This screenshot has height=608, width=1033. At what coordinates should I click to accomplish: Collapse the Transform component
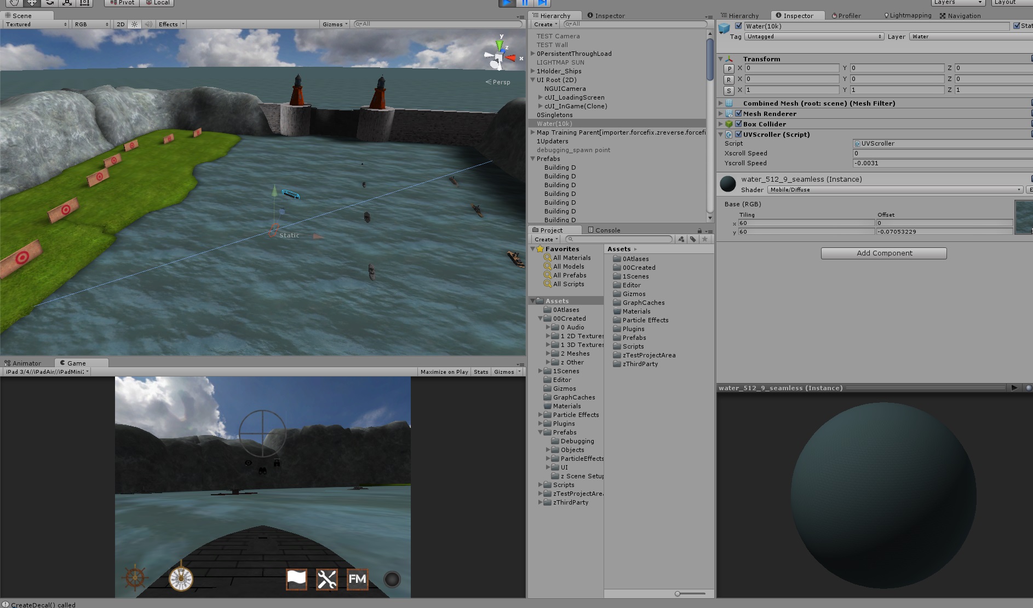point(721,59)
